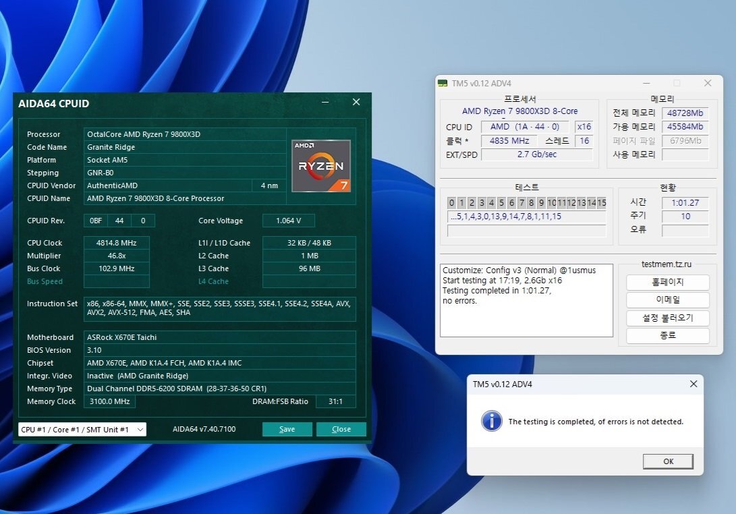
Task: Click the EXT/SPD value 2.7 Gb/sec
Action: click(537, 154)
